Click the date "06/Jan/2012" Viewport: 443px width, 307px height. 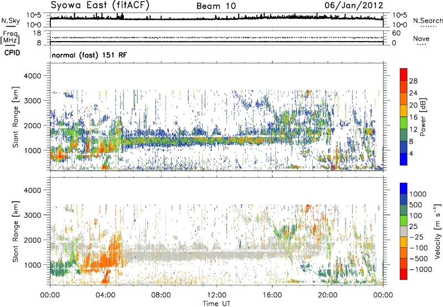(354, 5)
